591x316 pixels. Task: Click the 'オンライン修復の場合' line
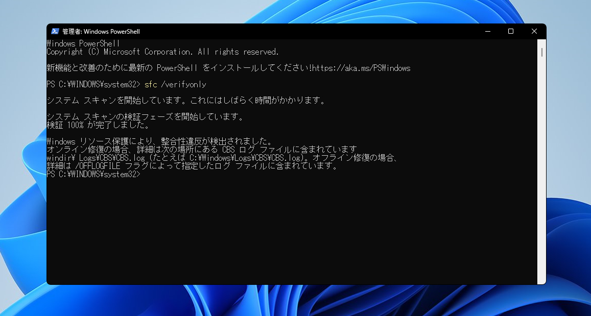click(x=202, y=150)
